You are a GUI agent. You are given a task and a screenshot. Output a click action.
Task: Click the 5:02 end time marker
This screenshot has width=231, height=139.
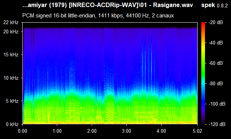pos(197,131)
